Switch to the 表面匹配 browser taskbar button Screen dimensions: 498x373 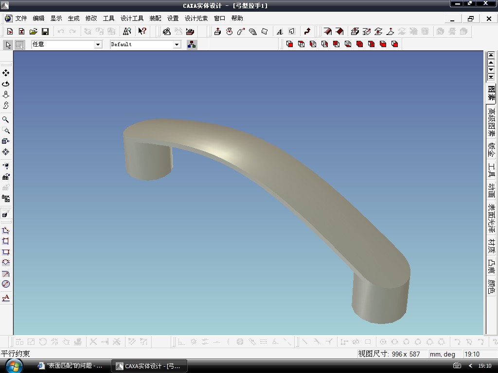(x=71, y=366)
